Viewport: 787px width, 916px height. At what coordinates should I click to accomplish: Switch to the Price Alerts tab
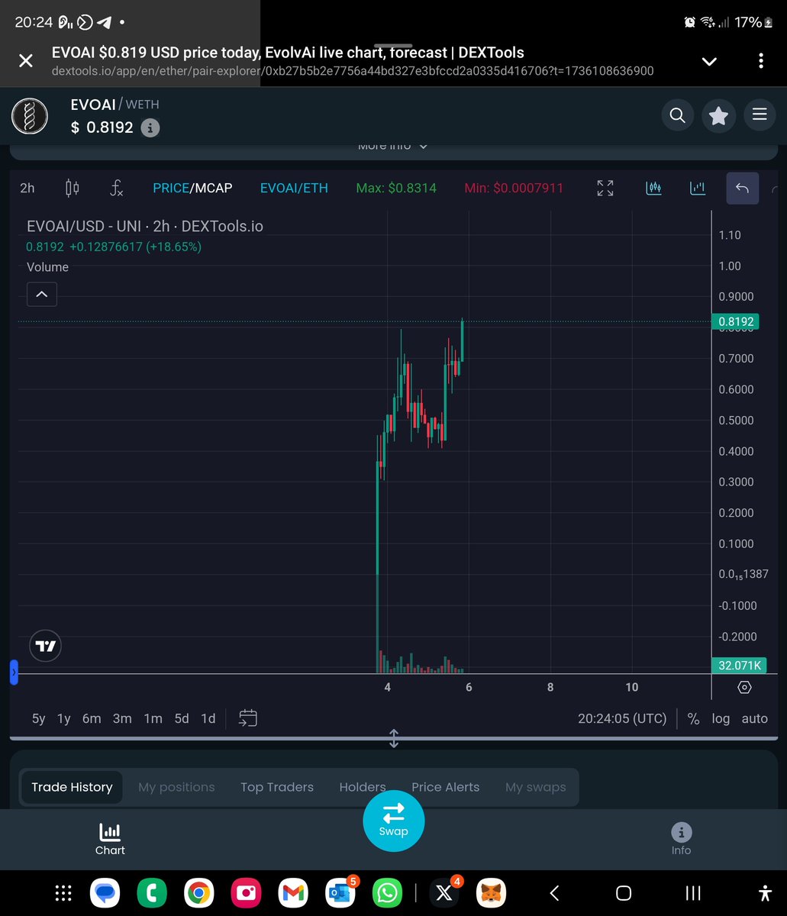(x=446, y=787)
